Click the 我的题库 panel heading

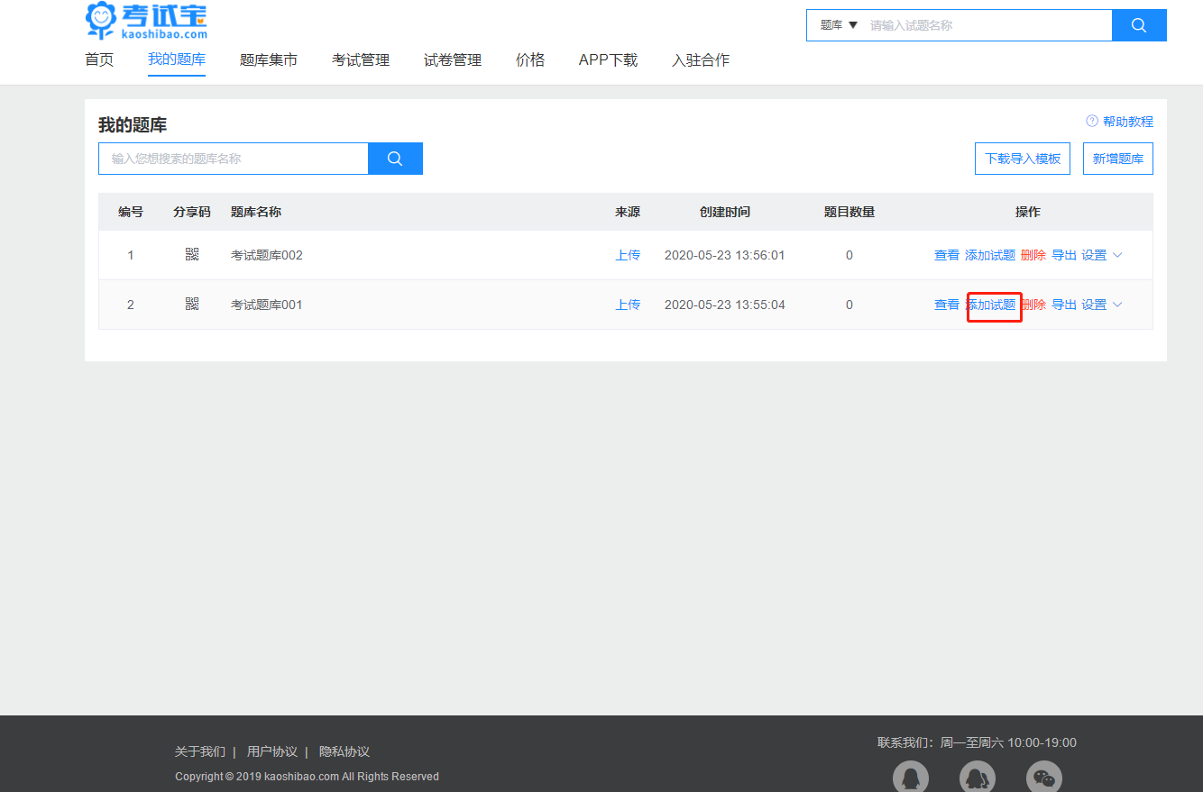coord(133,125)
